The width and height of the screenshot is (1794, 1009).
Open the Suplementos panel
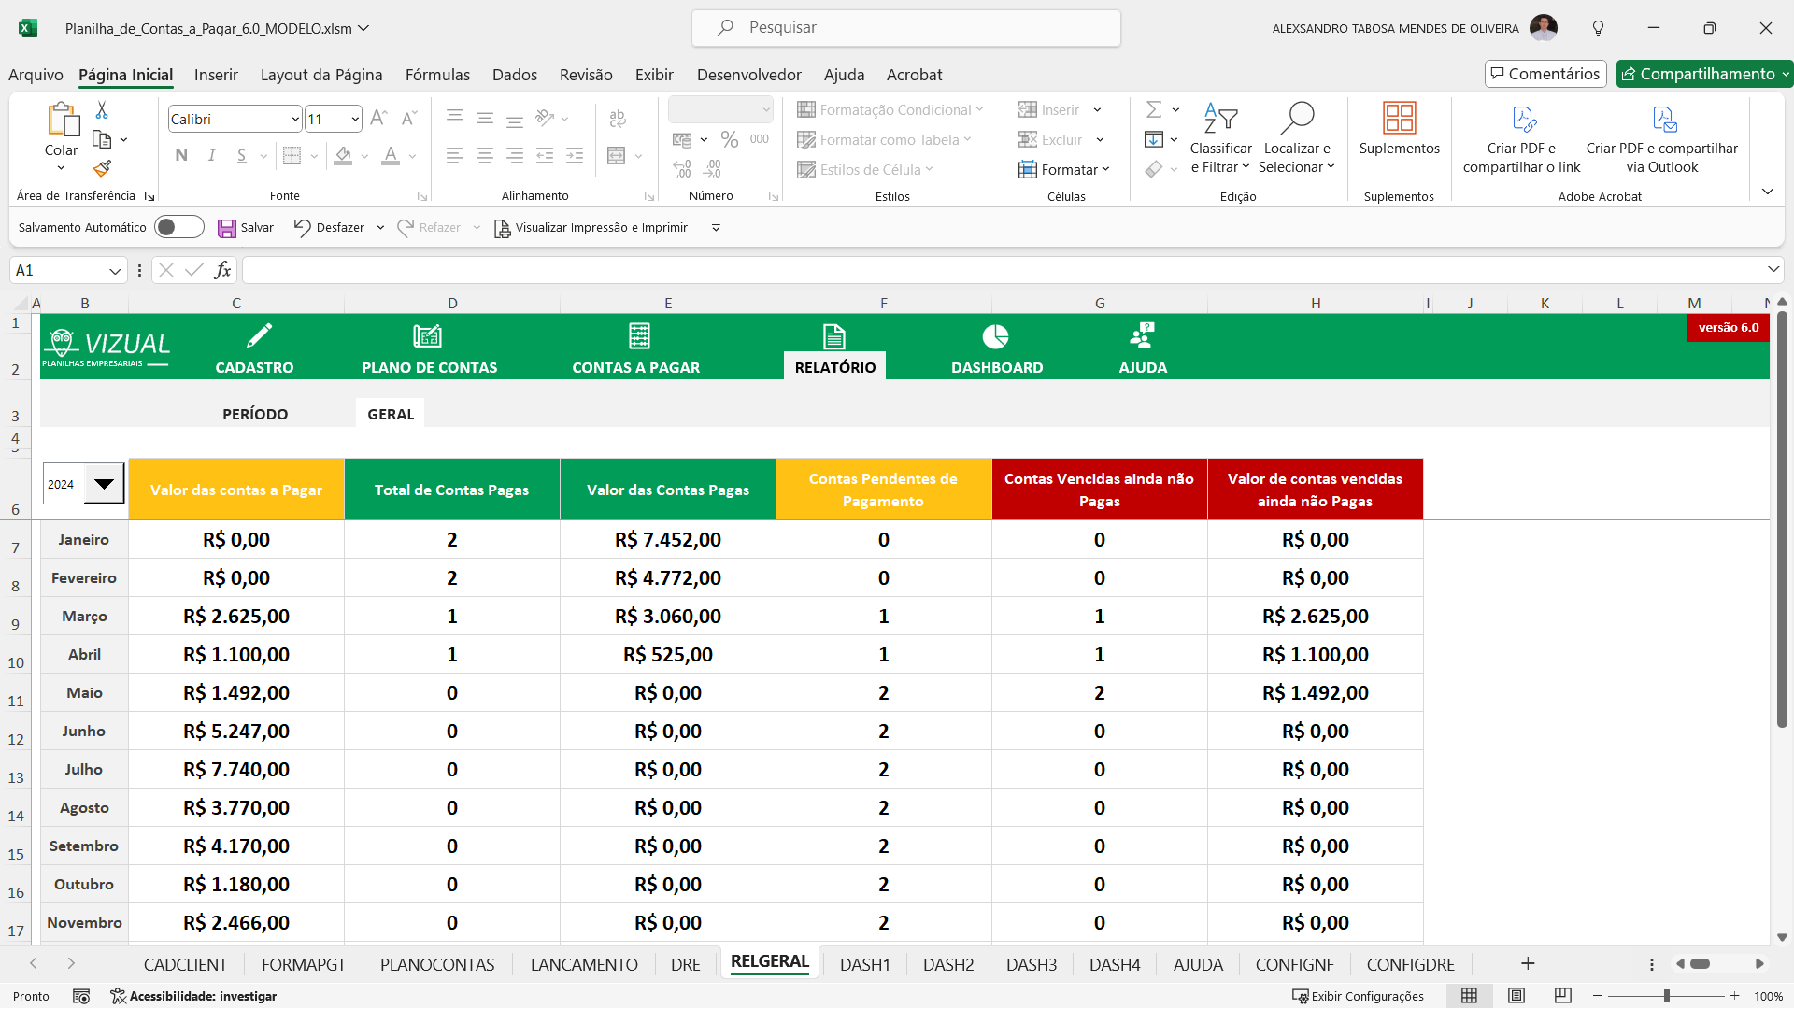[x=1398, y=138]
